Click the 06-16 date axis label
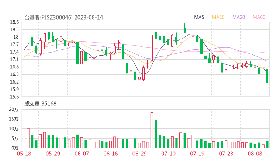The image size is (273, 162). [111, 154]
